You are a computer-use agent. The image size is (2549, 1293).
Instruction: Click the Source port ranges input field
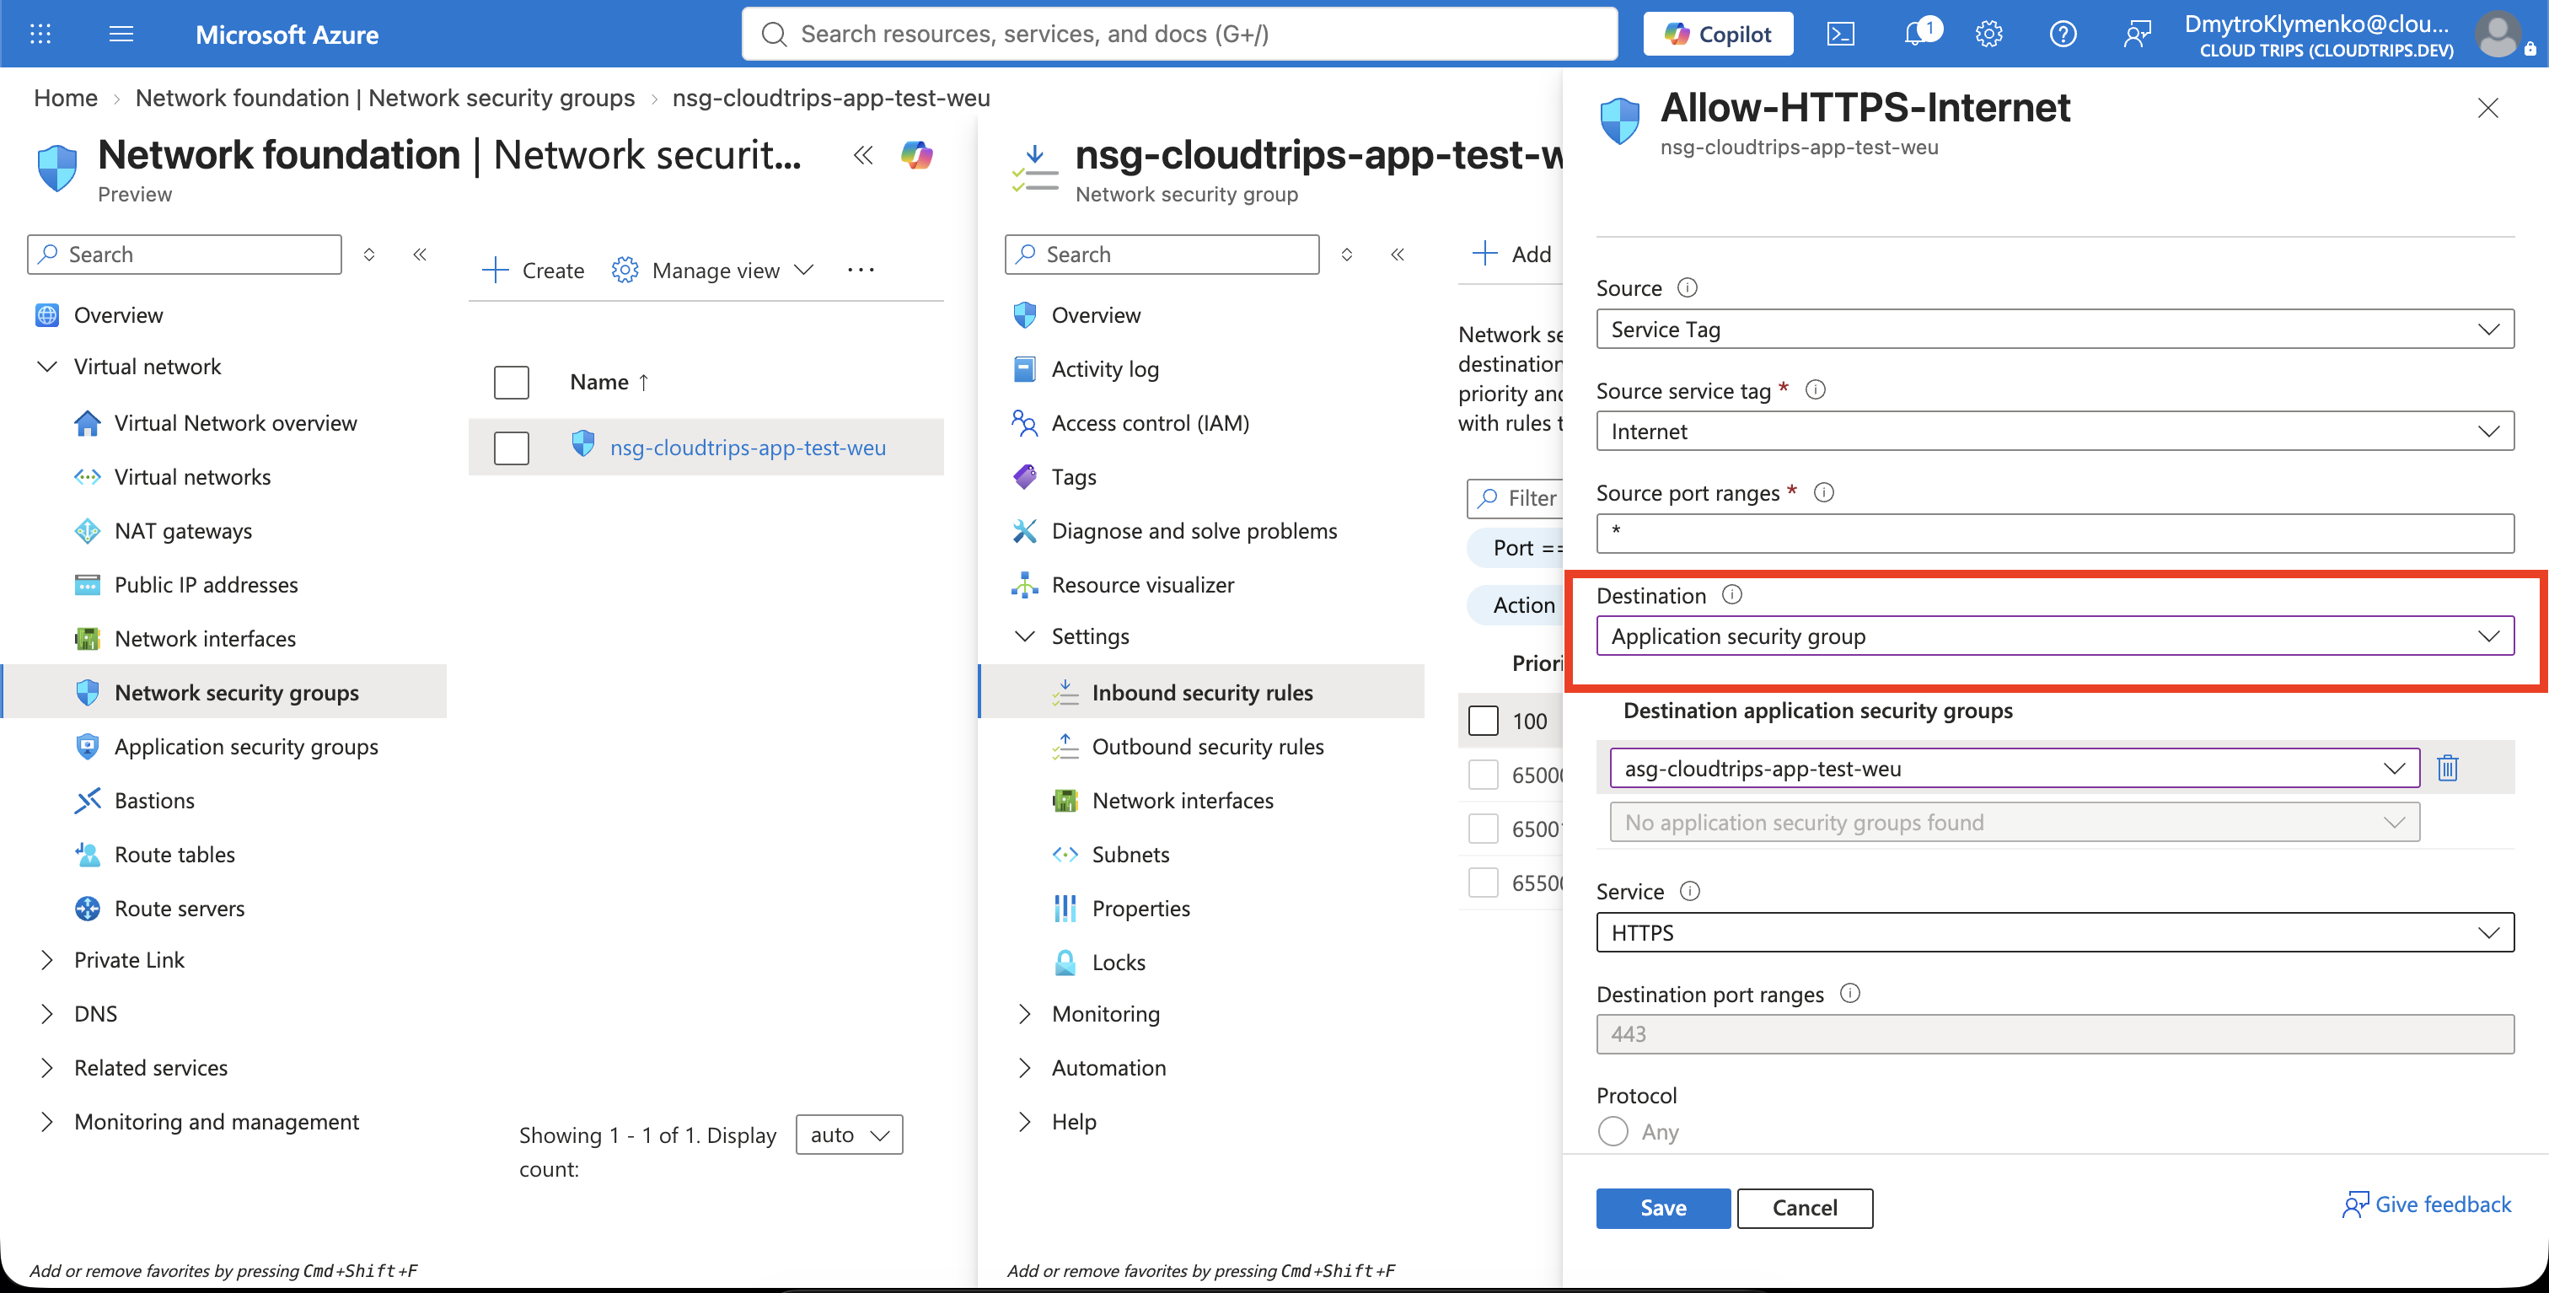(x=2055, y=534)
